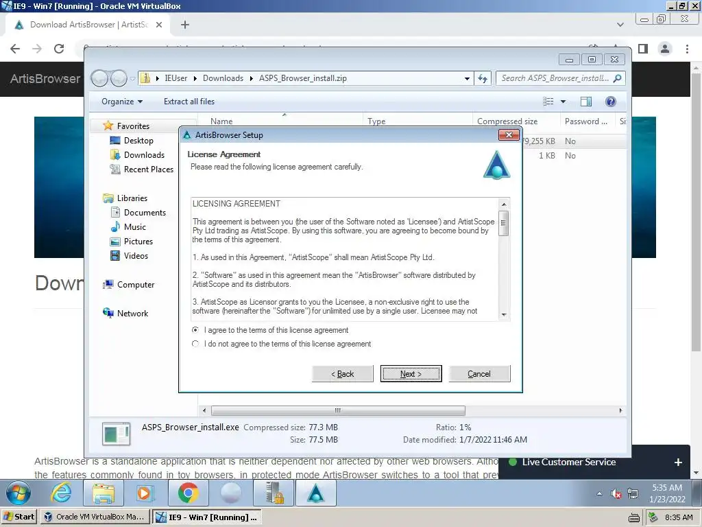Expand Live Customer Service chat
The width and height of the screenshot is (702, 527).
(x=678, y=462)
